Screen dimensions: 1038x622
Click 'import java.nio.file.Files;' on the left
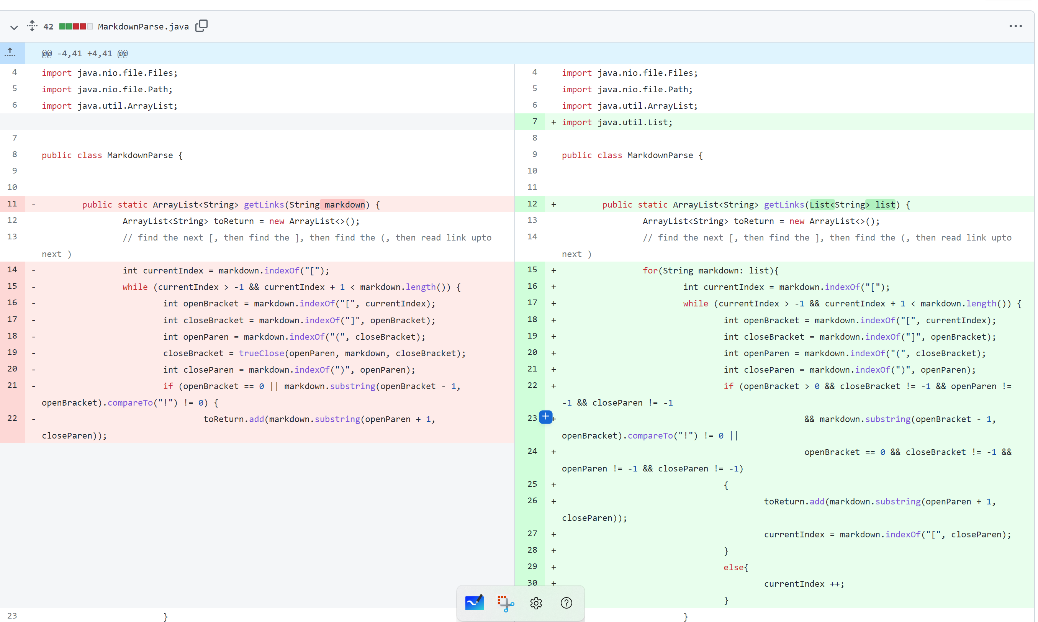pyautogui.click(x=110, y=73)
